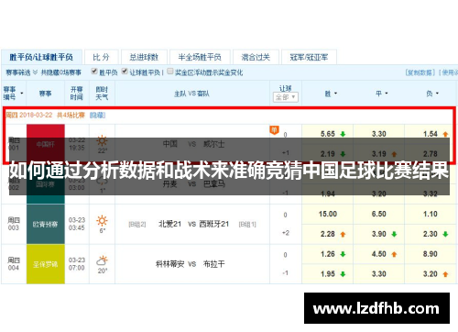Switch to the 总进球数 tab

coord(144,57)
